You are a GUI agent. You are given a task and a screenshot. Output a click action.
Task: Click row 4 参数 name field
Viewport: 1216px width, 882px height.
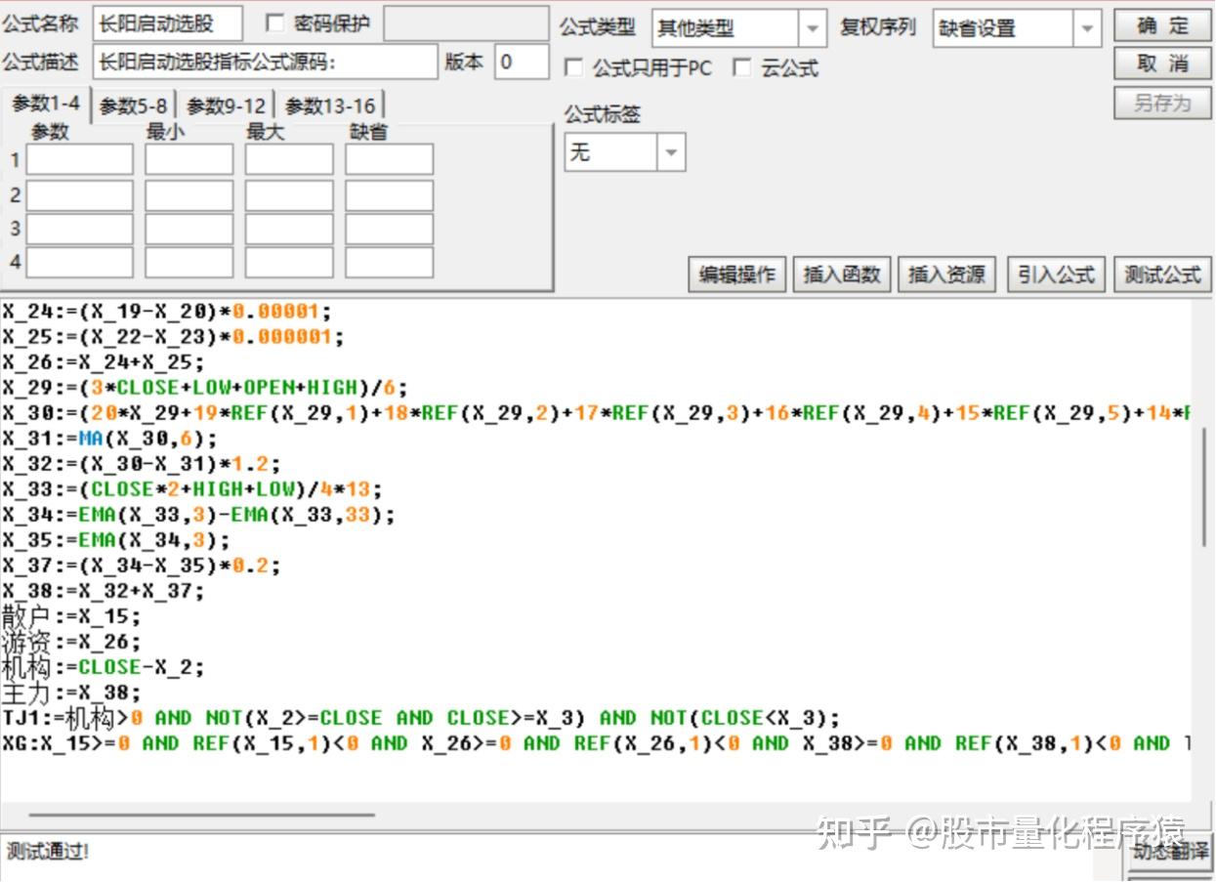coord(79,262)
